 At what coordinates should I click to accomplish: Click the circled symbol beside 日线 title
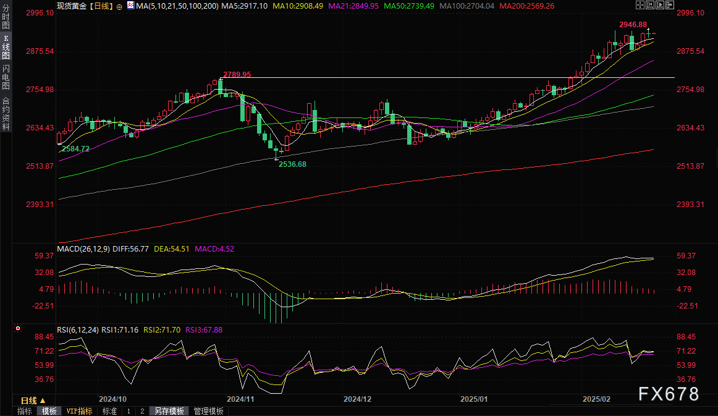[x=119, y=6]
